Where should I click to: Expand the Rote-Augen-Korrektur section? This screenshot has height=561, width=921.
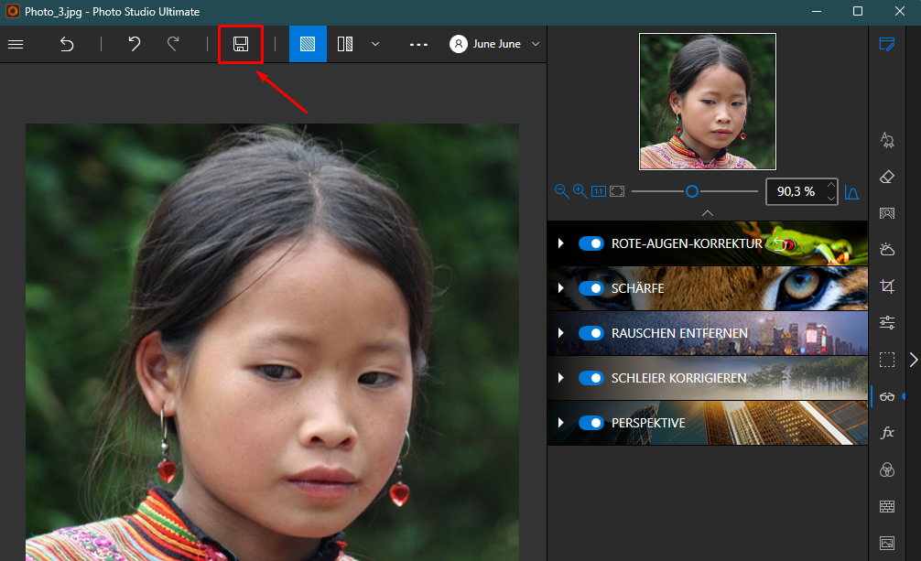point(561,243)
